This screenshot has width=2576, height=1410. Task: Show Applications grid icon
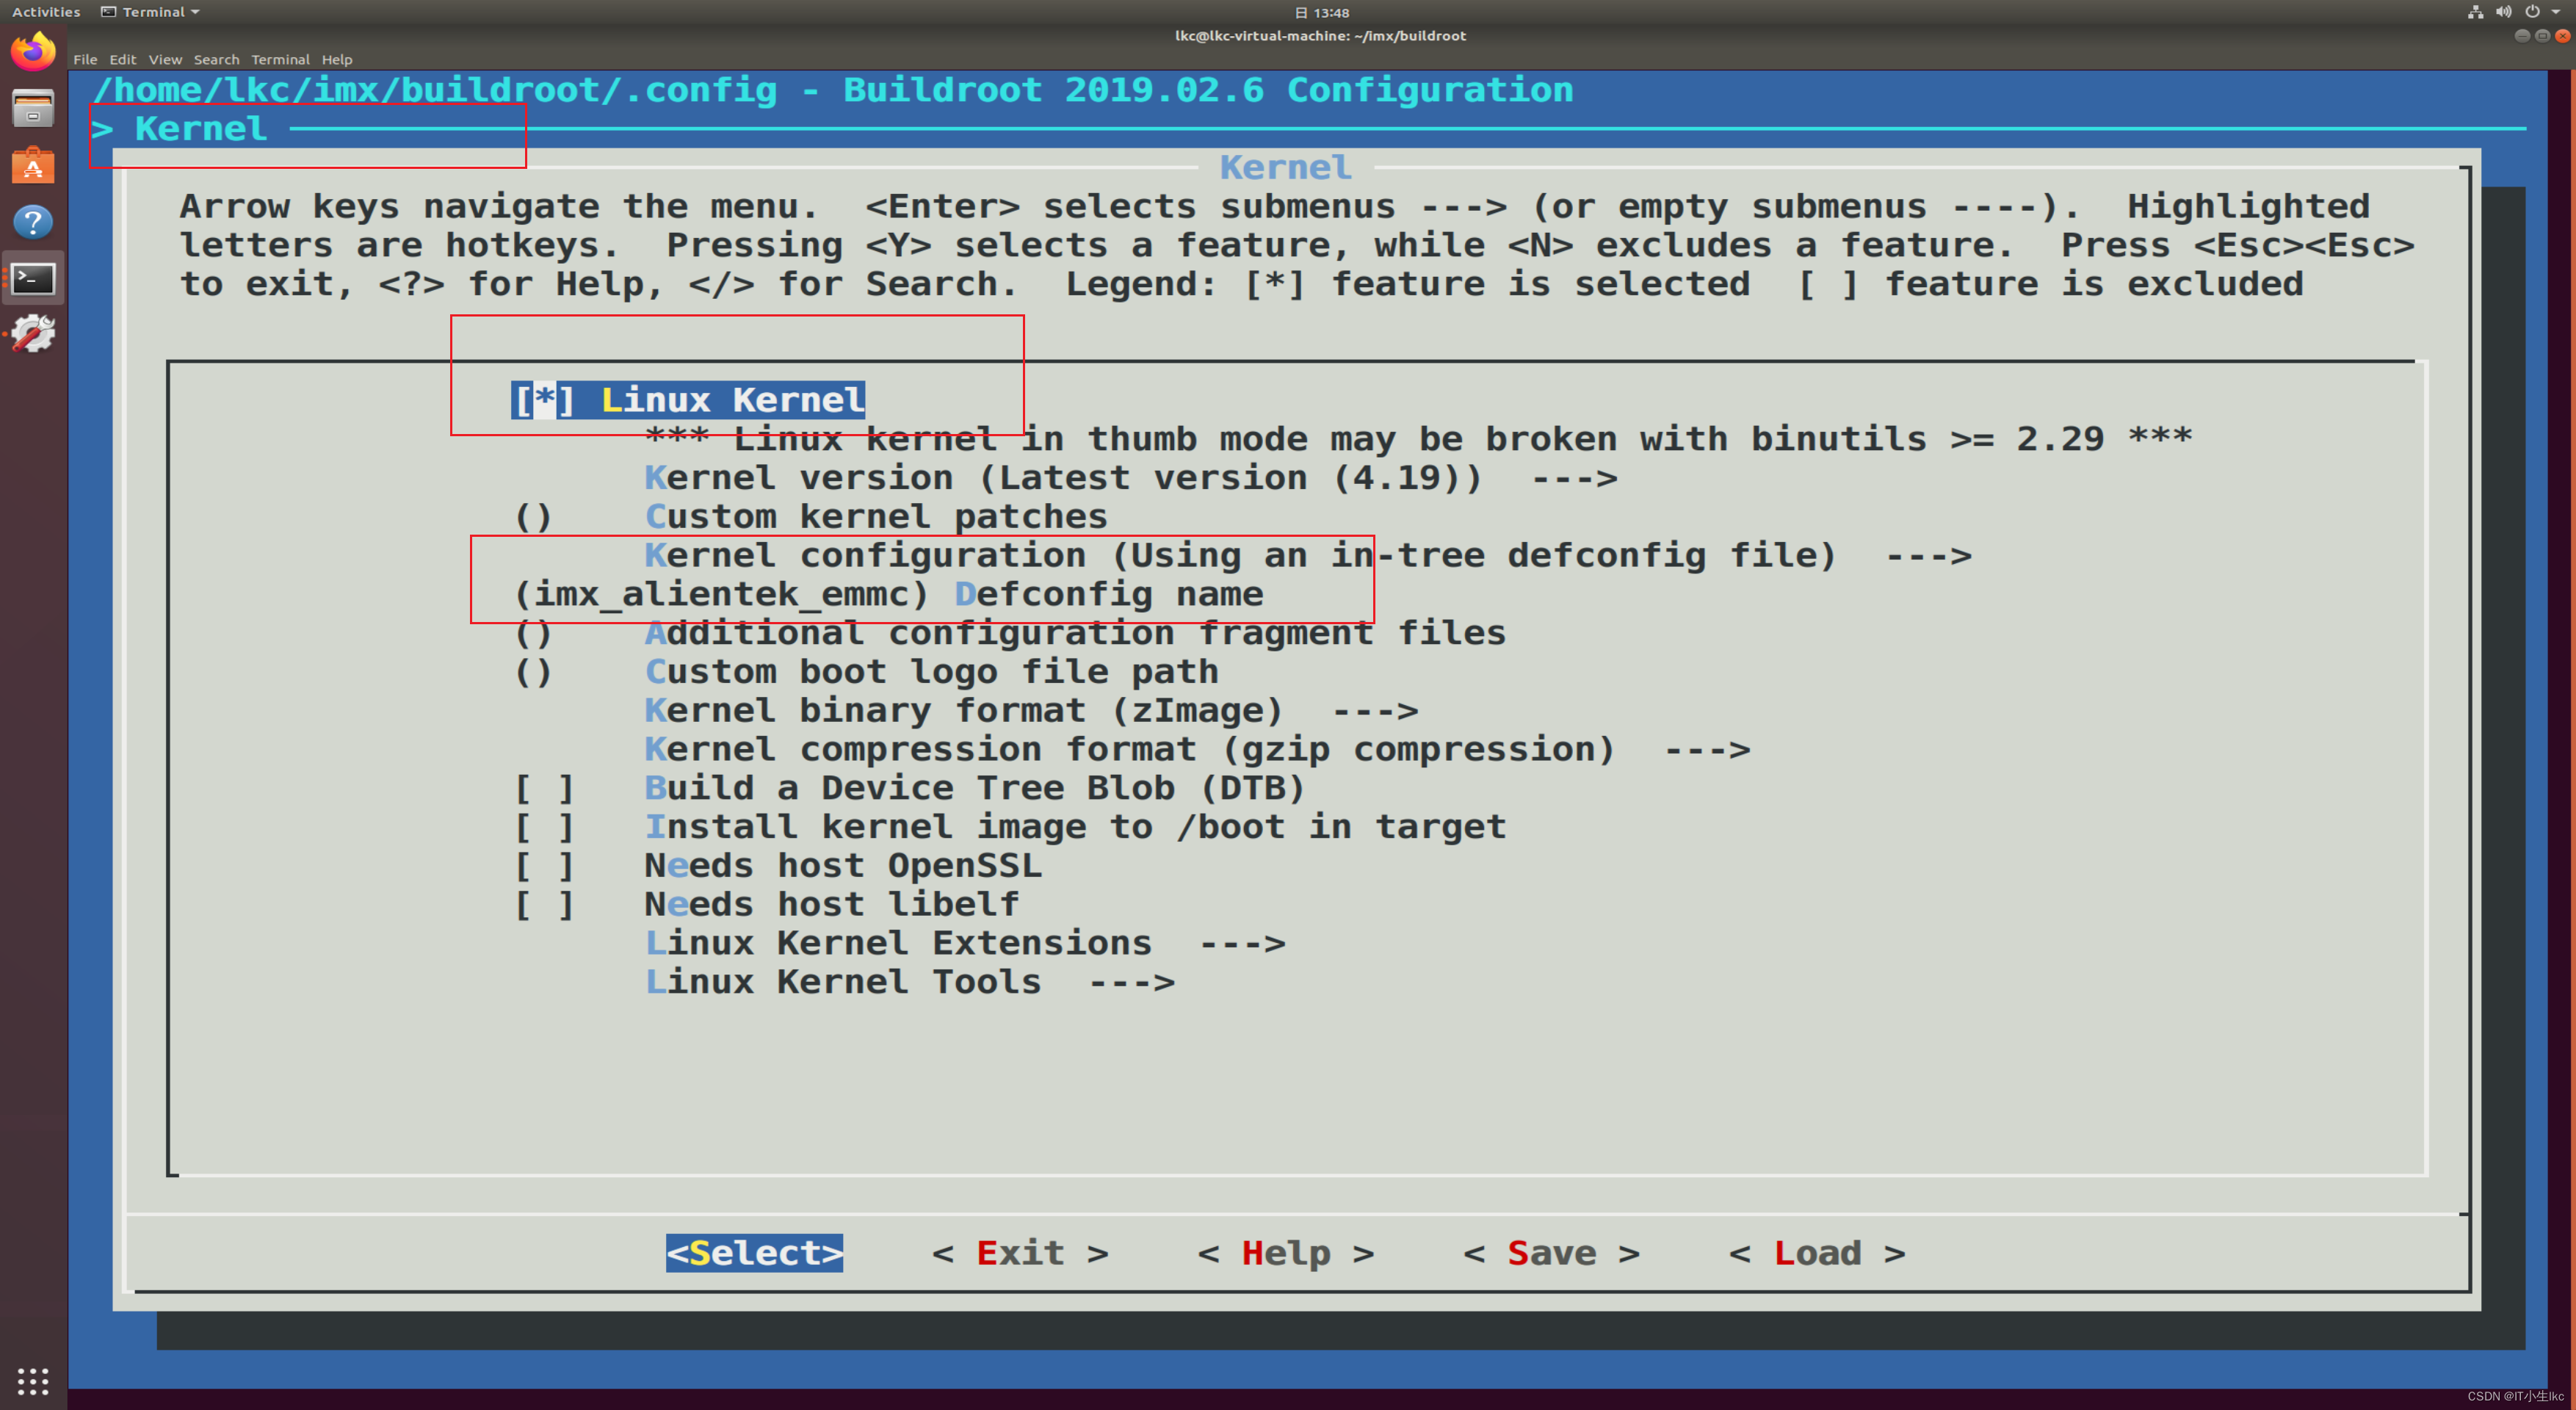pos(33,1381)
